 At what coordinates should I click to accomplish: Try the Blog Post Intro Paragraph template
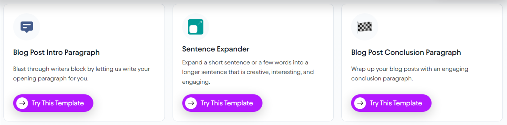click(x=58, y=103)
